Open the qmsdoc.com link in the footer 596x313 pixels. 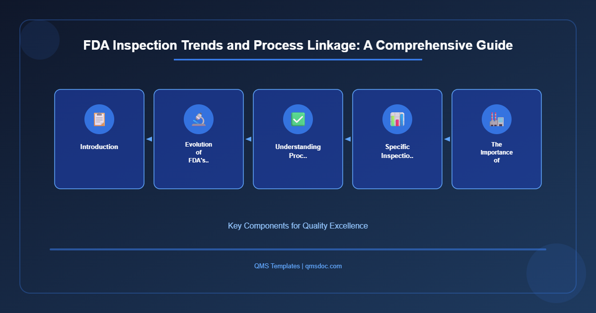(x=323, y=266)
